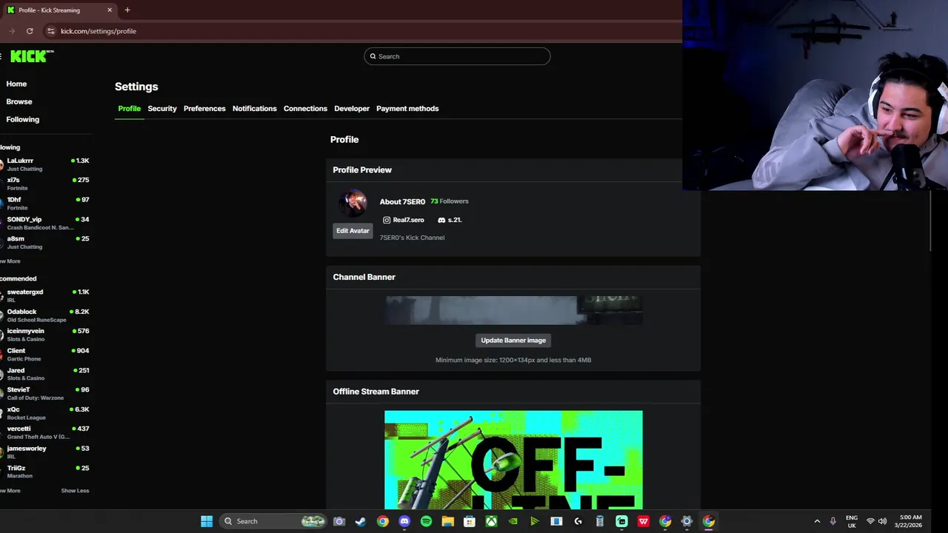Click the microphone icon in system tray
This screenshot has width=948, height=533.
click(833, 521)
